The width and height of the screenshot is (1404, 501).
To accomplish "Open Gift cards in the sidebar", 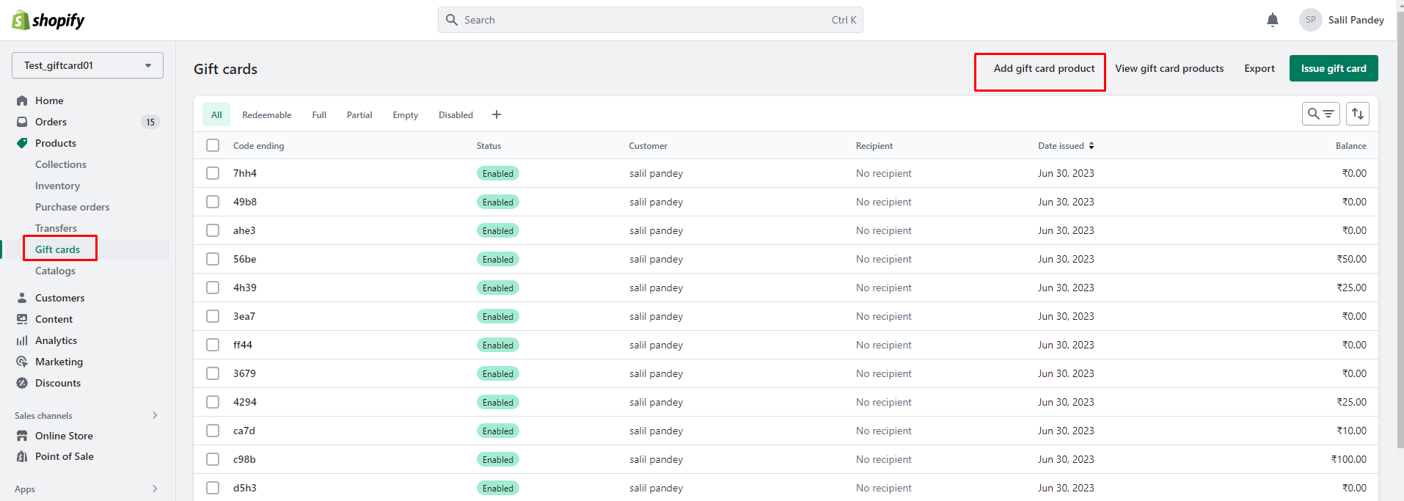I will pos(57,249).
